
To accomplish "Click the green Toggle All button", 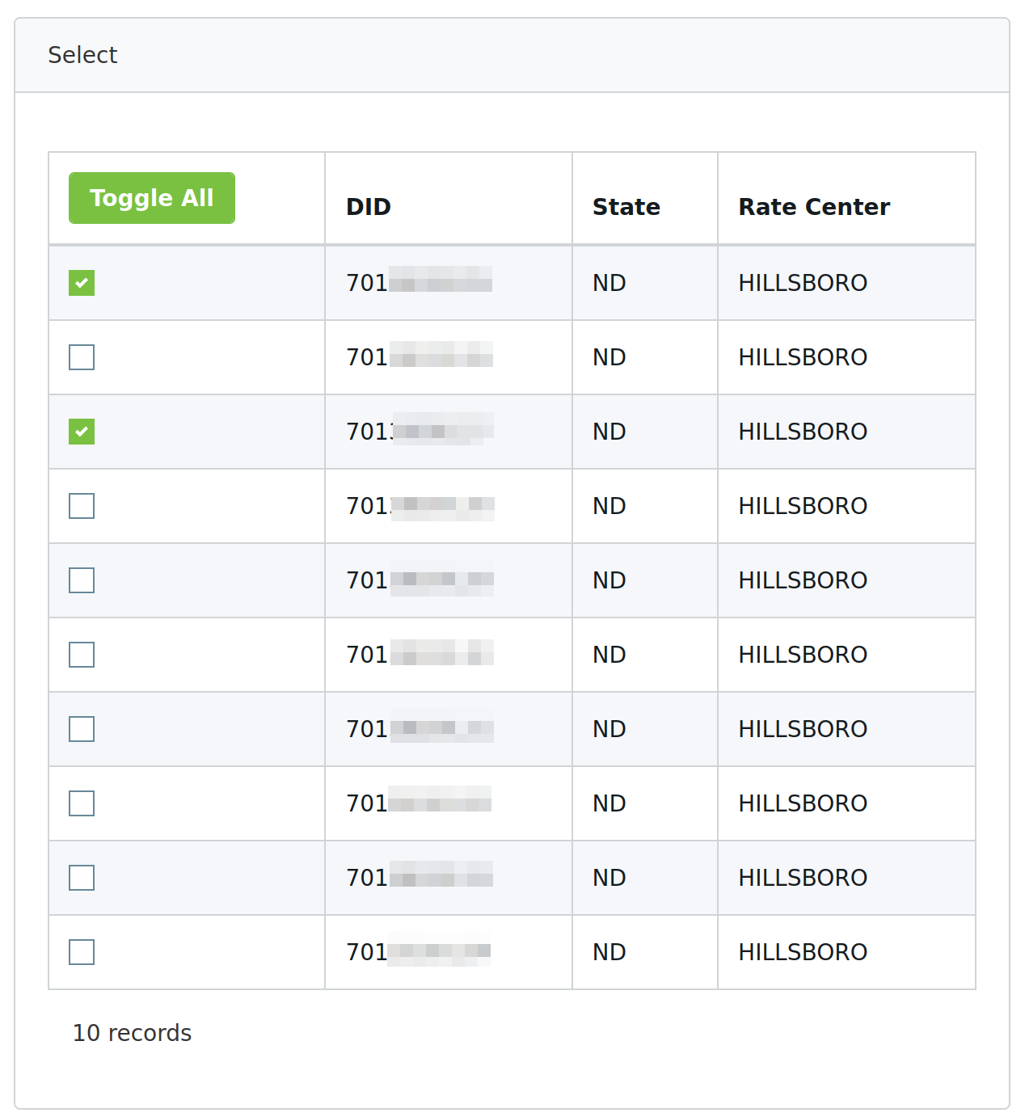I will point(152,198).
